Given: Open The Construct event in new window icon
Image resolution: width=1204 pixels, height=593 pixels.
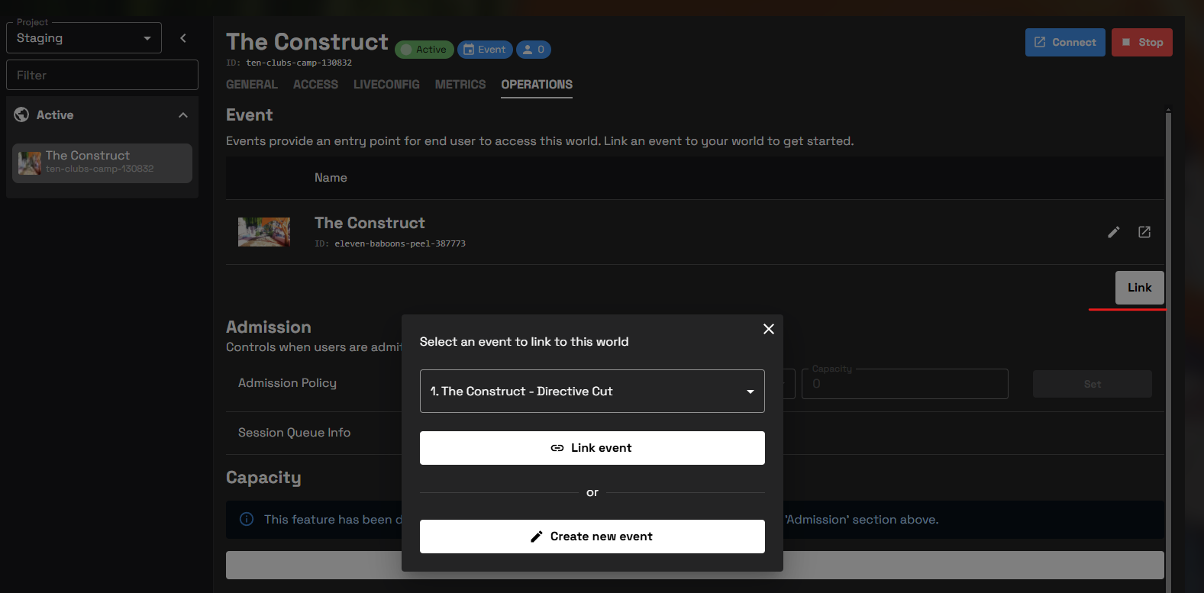Looking at the screenshot, I should tap(1144, 232).
